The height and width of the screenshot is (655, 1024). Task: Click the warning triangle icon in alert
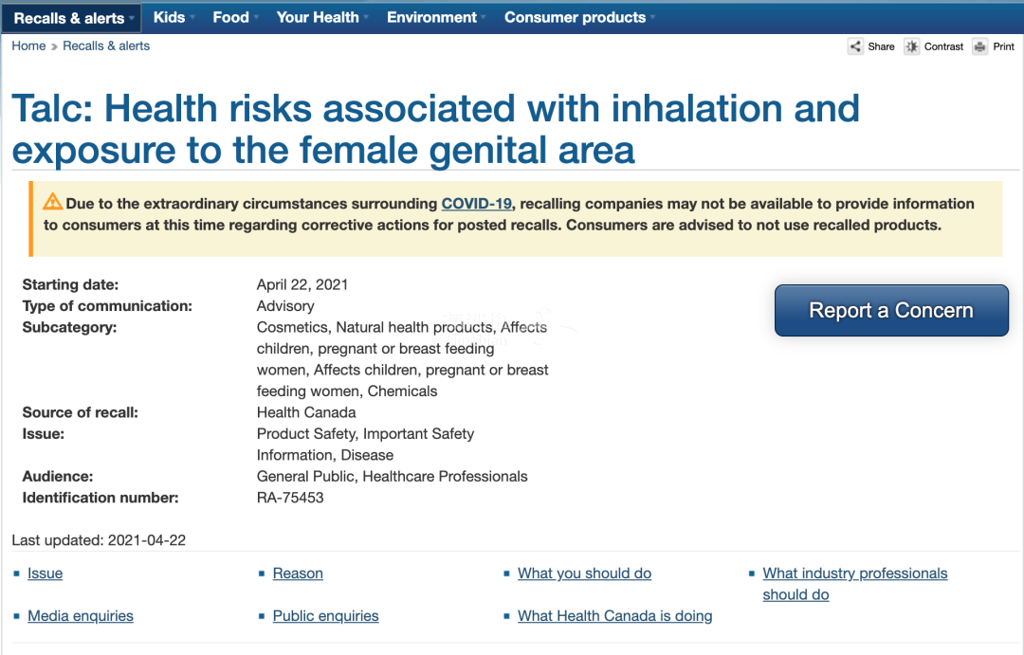(x=53, y=202)
